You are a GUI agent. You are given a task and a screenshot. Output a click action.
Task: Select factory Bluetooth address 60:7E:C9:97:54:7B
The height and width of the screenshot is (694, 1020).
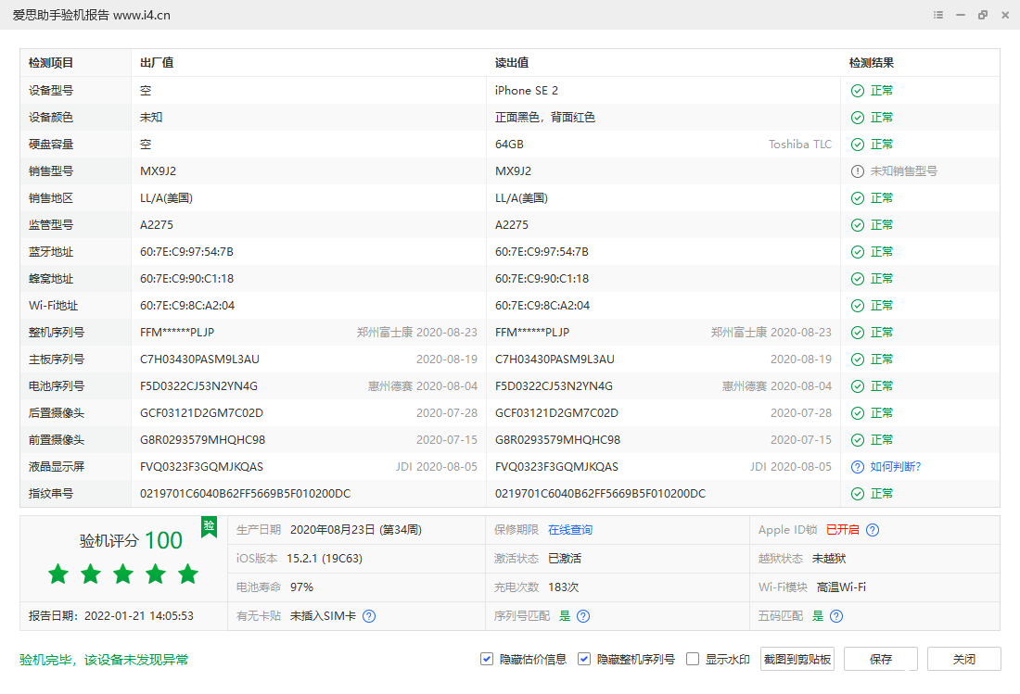186,252
